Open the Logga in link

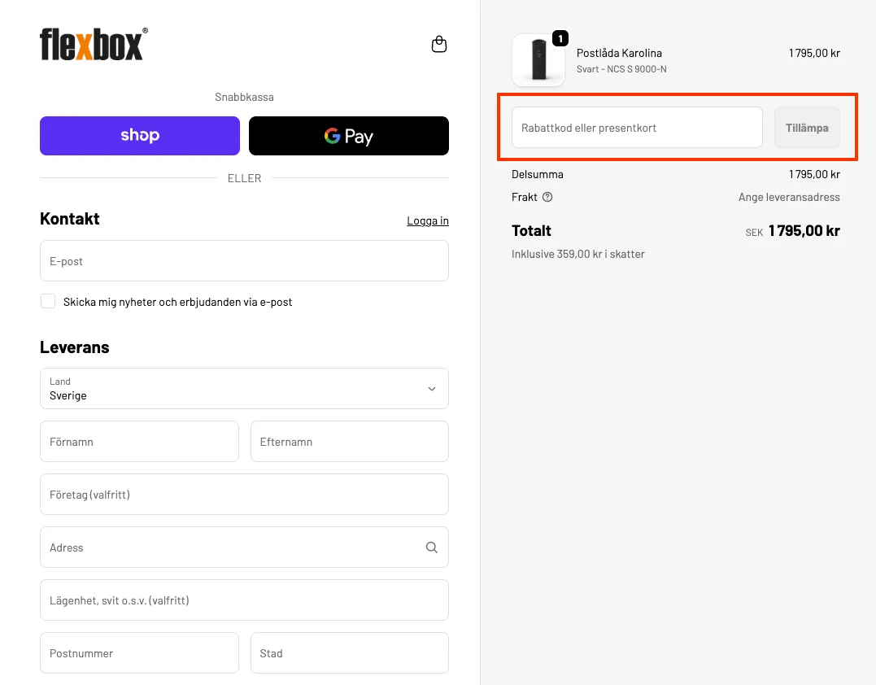pyautogui.click(x=427, y=220)
